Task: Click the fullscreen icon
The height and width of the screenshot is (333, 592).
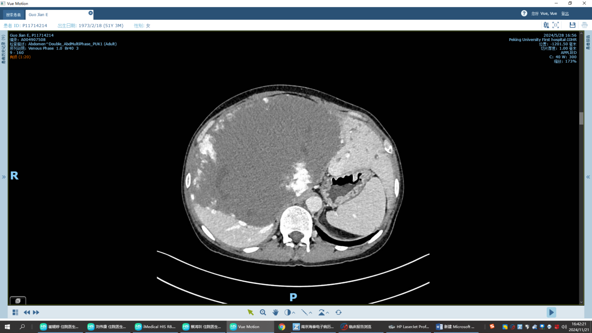Action: 556,25
